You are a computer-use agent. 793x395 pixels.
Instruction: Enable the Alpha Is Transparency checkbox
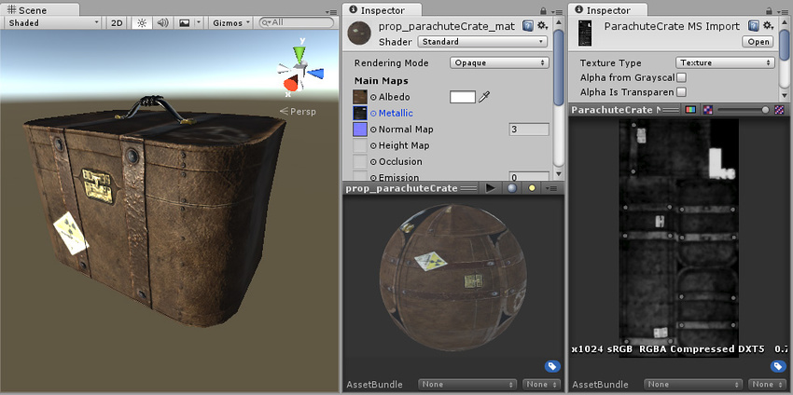pos(681,92)
